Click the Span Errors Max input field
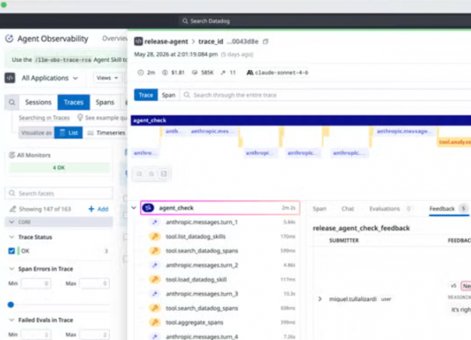471x340 pixels. (x=95, y=283)
